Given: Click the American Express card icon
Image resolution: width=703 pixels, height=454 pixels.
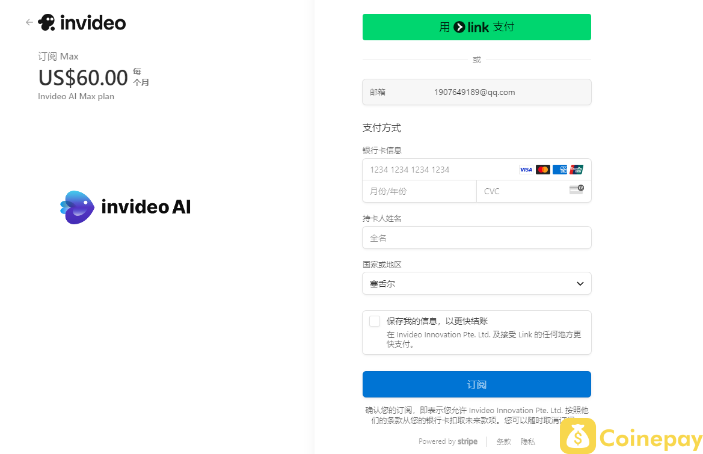Looking at the screenshot, I should pyautogui.click(x=560, y=170).
